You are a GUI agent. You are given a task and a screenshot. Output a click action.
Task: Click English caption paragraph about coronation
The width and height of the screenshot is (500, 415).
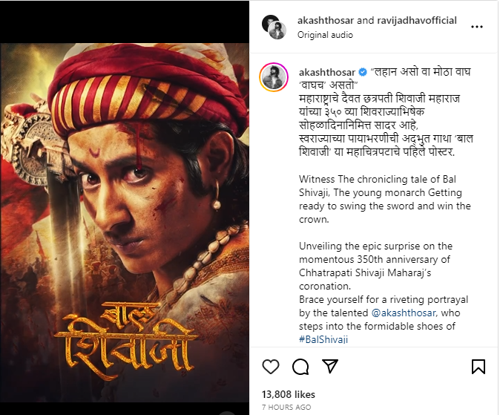[375, 266]
